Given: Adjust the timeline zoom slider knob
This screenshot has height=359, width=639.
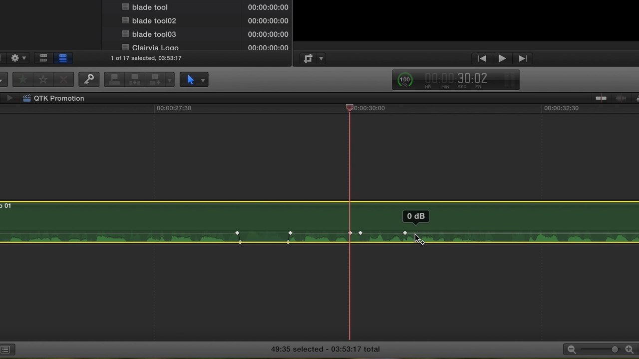Looking at the screenshot, I should (x=615, y=350).
